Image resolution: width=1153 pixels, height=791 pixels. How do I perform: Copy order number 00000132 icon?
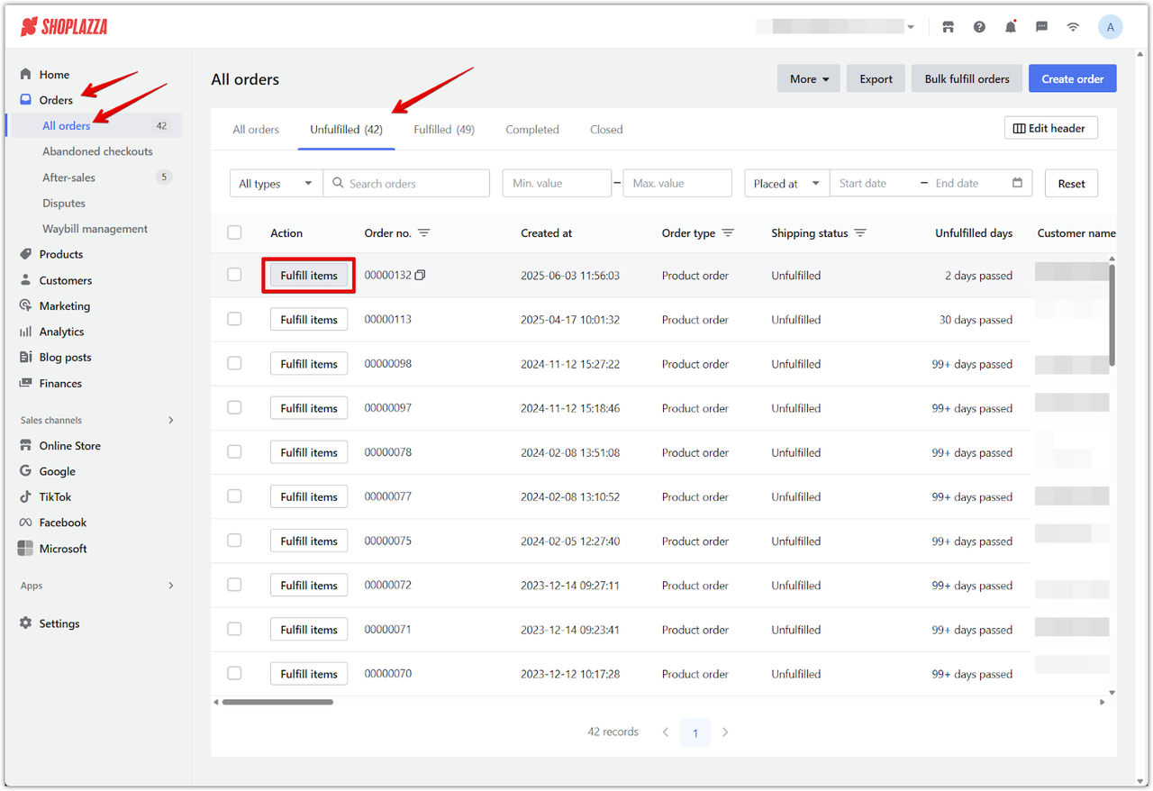(x=420, y=275)
